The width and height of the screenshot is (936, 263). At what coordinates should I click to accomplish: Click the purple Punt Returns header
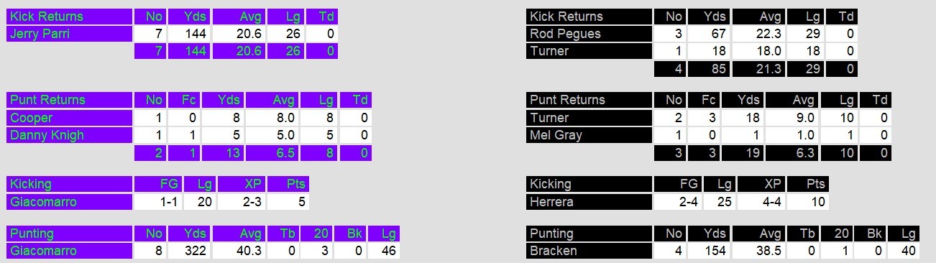[70, 100]
